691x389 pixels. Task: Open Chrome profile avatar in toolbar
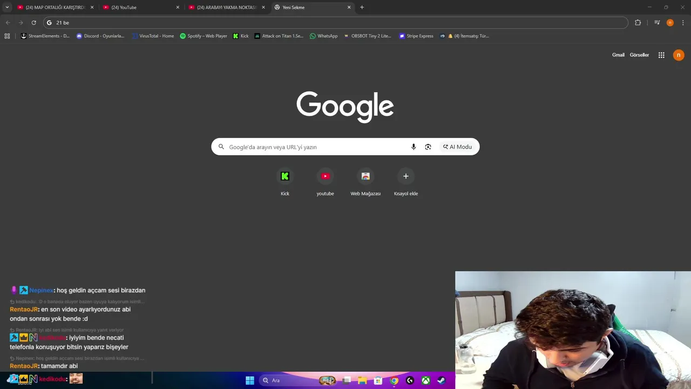(670, 23)
